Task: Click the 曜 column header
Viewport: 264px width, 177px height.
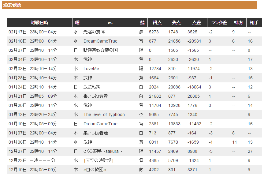Action: [x=77, y=23]
